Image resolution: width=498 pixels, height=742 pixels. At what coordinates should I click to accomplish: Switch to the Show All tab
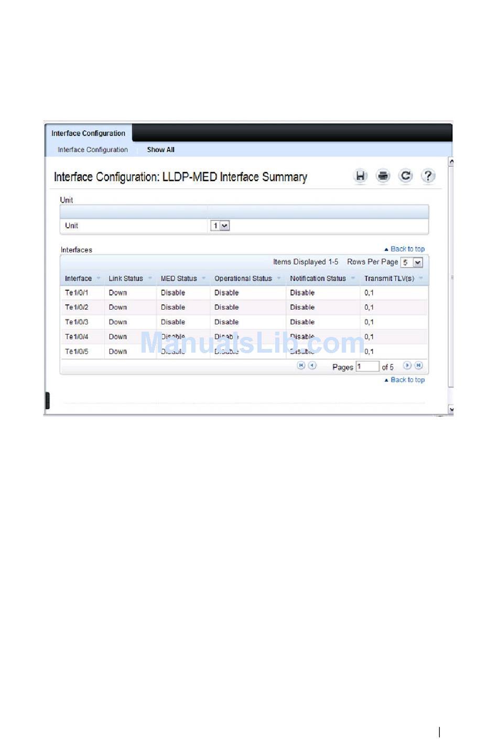pos(160,150)
